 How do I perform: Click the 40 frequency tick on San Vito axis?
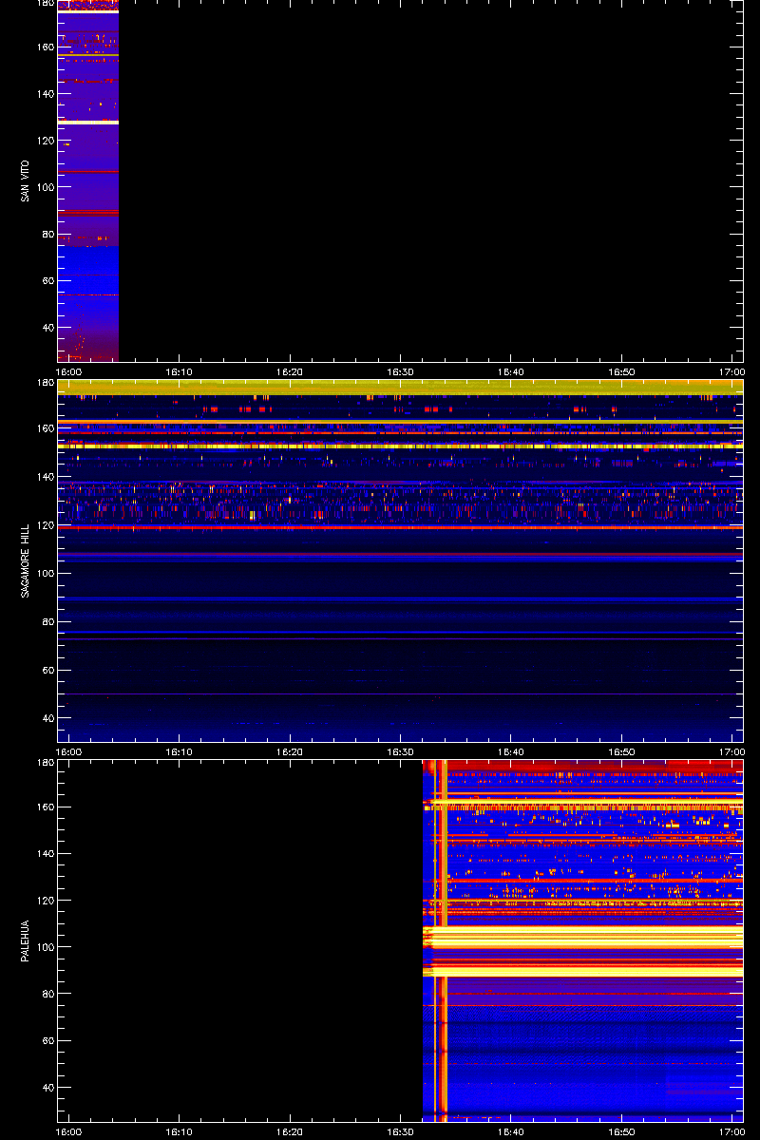point(47,327)
